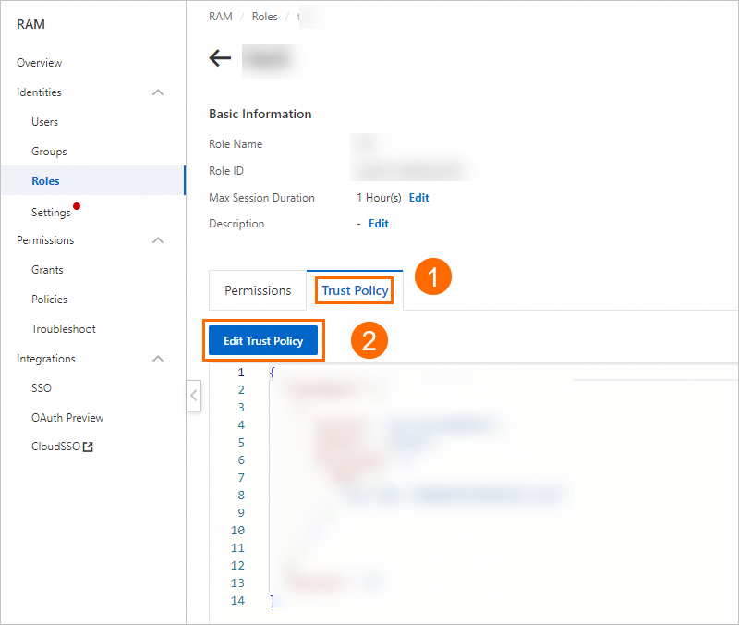Edit the role Description

379,224
